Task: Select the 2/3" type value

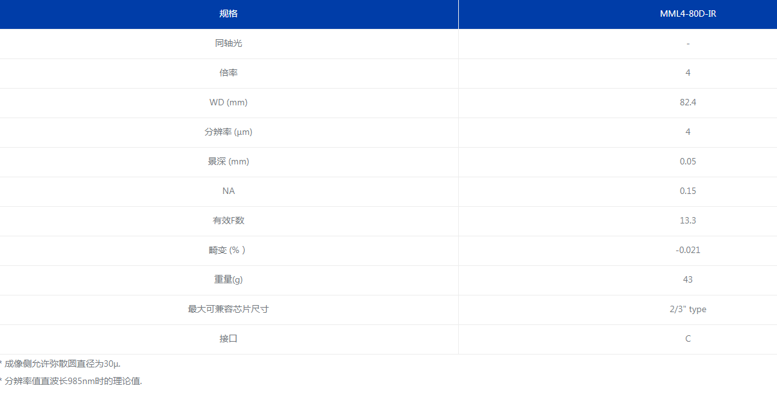Action: [x=688, y=309]
